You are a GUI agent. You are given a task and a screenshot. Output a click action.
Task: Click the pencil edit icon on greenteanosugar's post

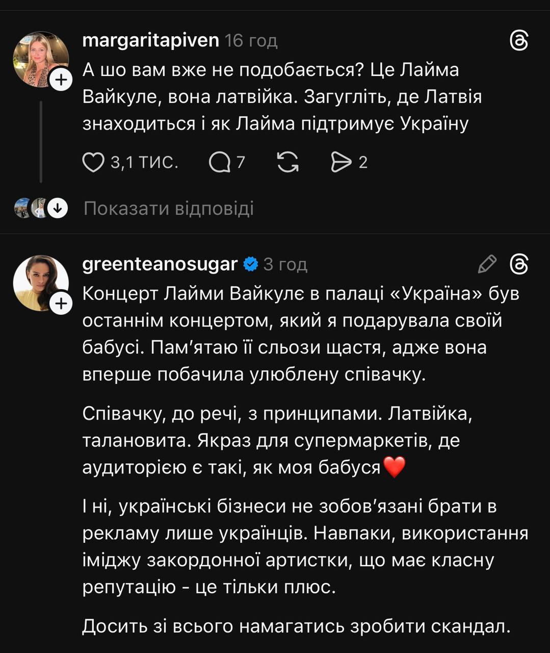[487, 264]
